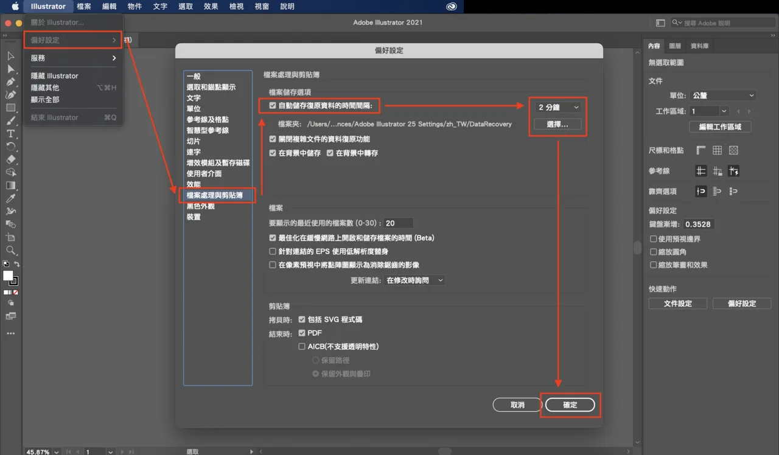Screen dimensions: 779x455
Task: Click the first guides icon in 參考線 row
Action: pyautogui.click(x=701, y=171)
